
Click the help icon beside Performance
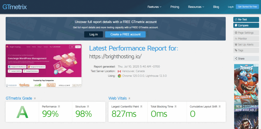coord(59,107)
